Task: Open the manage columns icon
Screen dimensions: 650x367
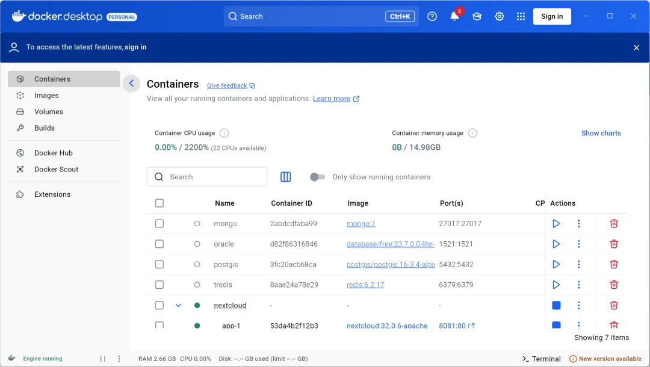Action: pyautogui.click(x=286, y=177)
